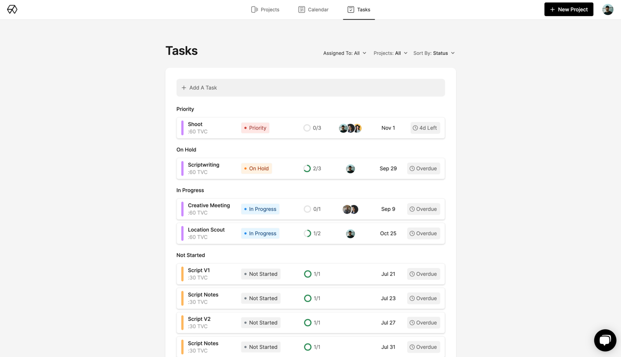Viewport: 621px width, 357px height.
Task: Toggle the Script V1 completion circle
Action: (307, 274)
